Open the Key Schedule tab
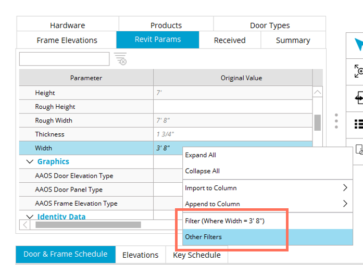The image size is (363, 265). pyautogui.click(x=197, y=255)
